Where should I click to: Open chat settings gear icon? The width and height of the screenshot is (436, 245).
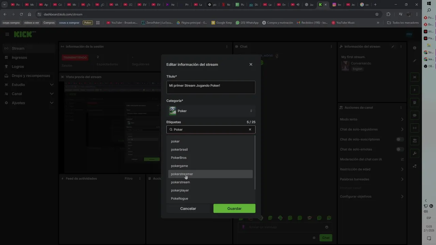[x=314, y=238]
